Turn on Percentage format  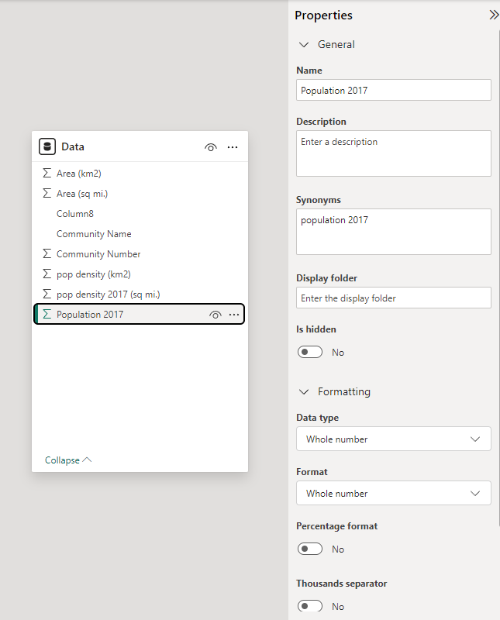309,549
